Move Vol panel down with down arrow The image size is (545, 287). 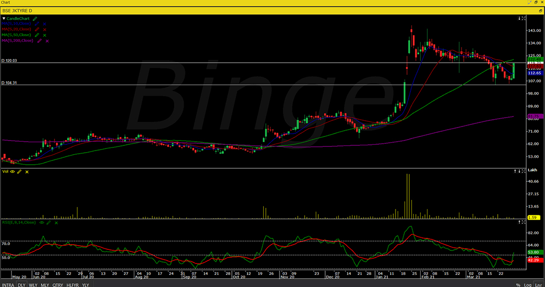click(519, 171)
